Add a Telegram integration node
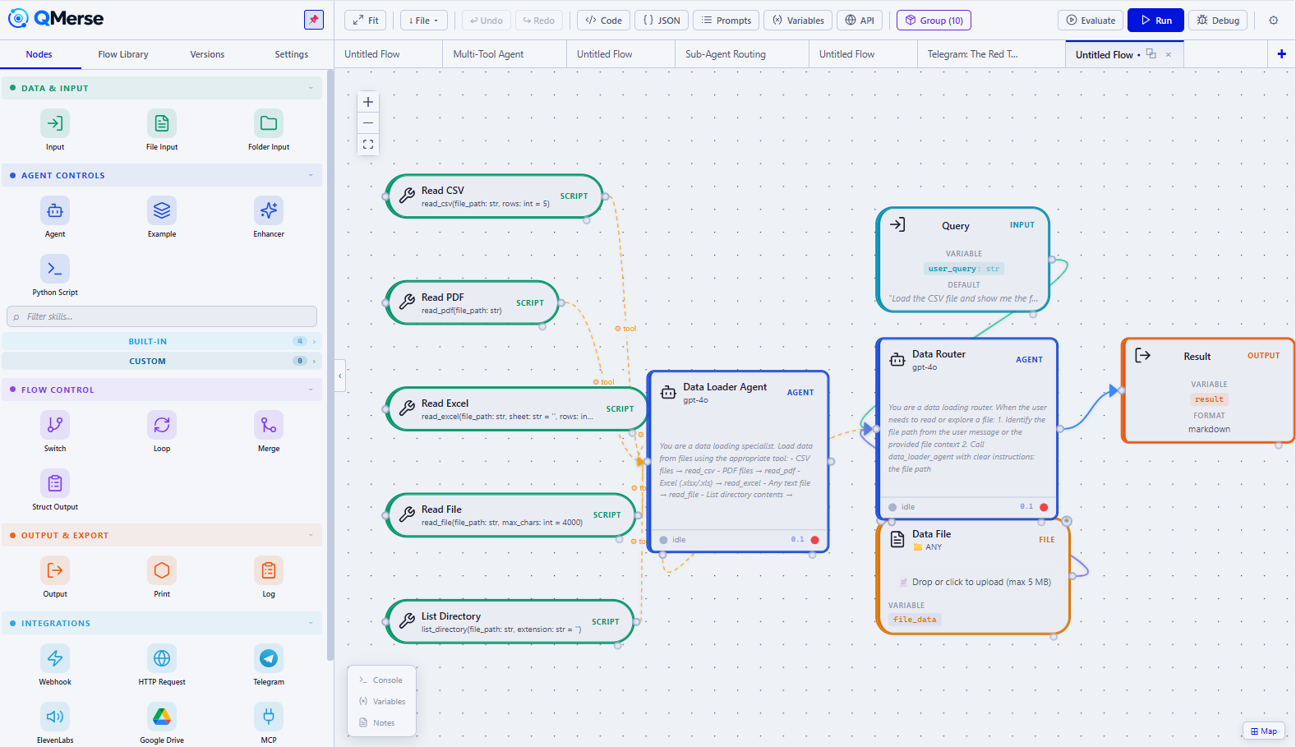The height and width of the screenshot is (747, 1296). (x=269, y=659)
